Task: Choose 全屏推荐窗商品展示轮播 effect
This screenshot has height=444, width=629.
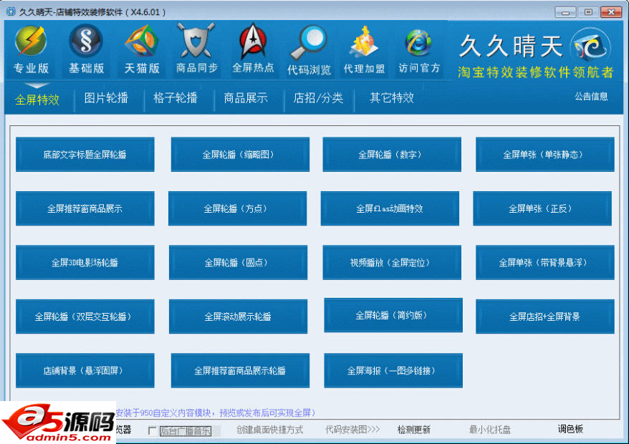Action: [240, 371]
